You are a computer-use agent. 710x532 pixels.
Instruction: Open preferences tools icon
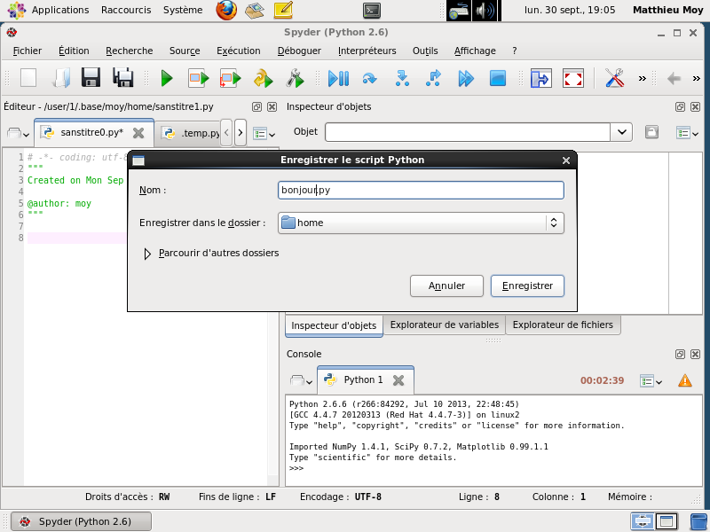click(x=614, y=78)
